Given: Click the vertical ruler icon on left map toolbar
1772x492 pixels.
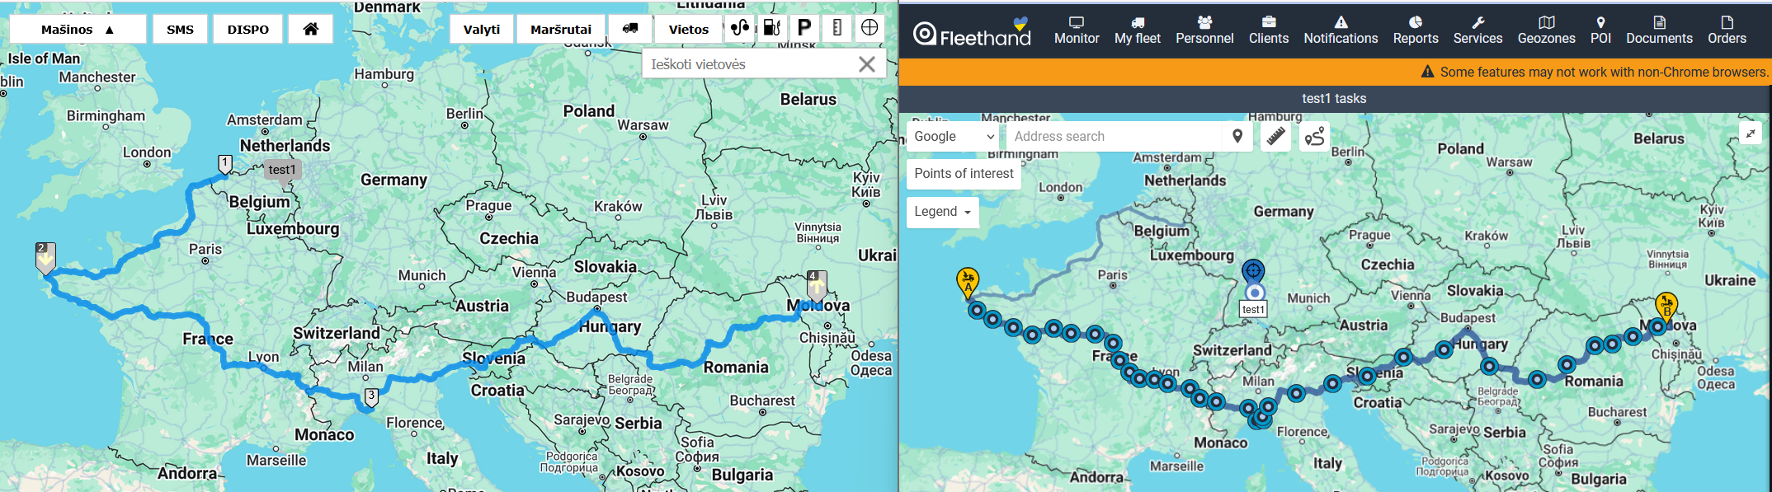Looking at the screenshot, I should [837, 29].
